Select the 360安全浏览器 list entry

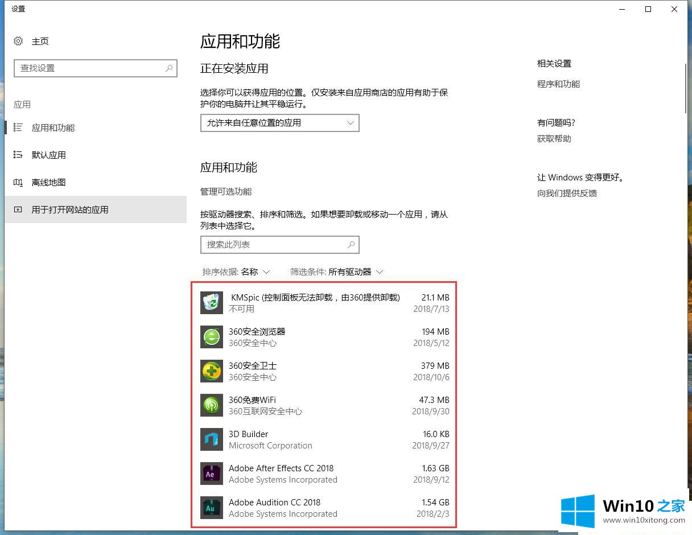coord(324,337)
